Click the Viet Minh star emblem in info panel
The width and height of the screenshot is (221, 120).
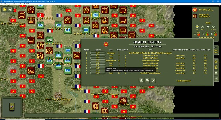195,10
